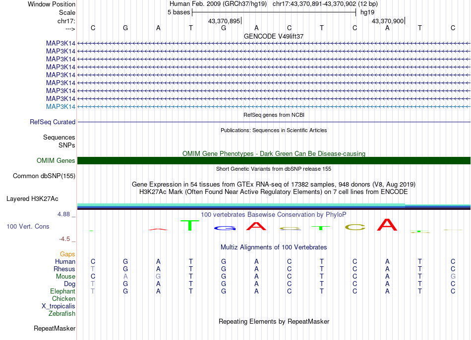The height and width of the screenshot is (340, 471).
Task: Click the tallest red A conservation logo letter
Action: [x=387, y=225]
